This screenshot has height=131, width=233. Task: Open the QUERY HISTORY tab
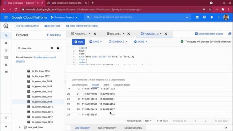(107, 128)
